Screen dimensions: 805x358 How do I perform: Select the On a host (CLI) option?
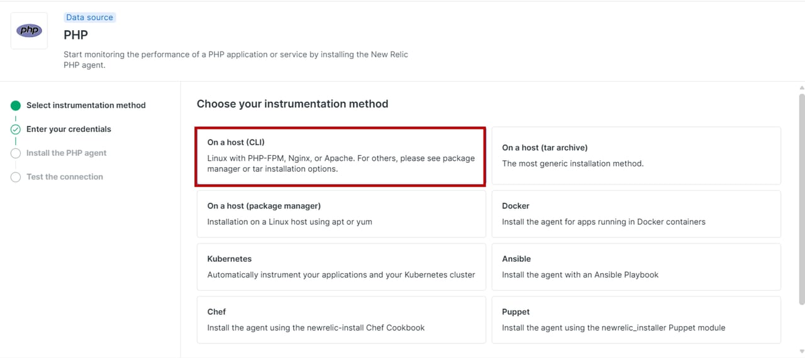coord(340,156)
